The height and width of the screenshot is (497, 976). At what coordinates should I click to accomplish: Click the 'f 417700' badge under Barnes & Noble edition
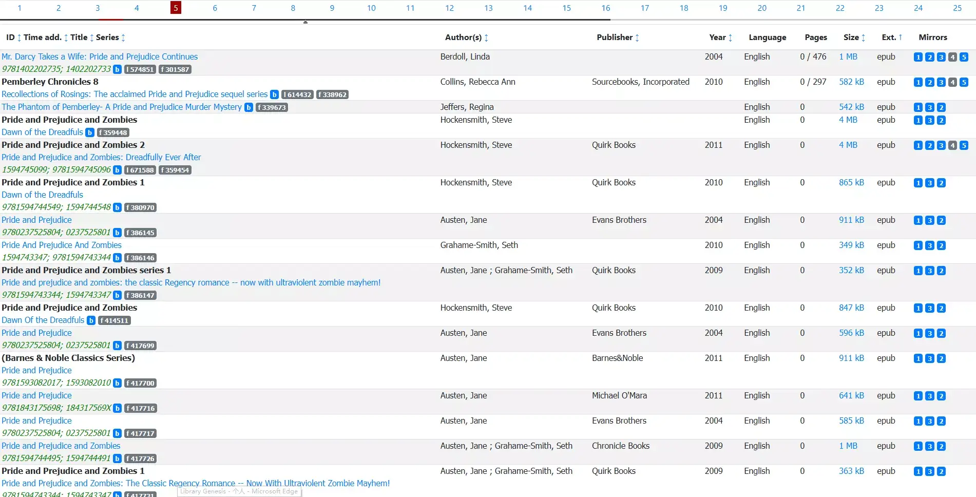click(x=140, y=383)
